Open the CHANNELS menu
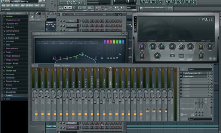 pos(15,5)
